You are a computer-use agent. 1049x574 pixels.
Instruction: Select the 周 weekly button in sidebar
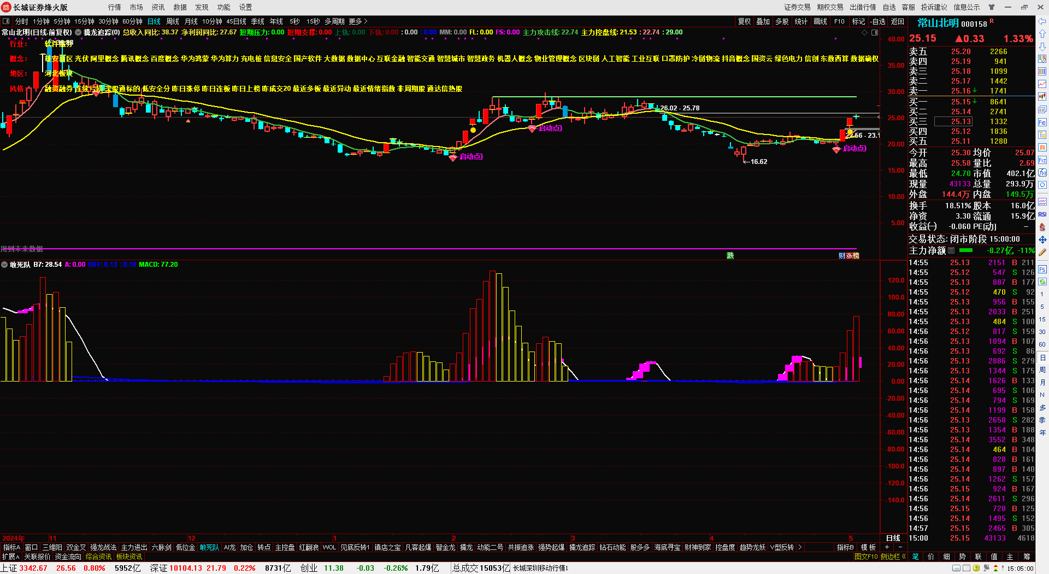coord(1042,370)
